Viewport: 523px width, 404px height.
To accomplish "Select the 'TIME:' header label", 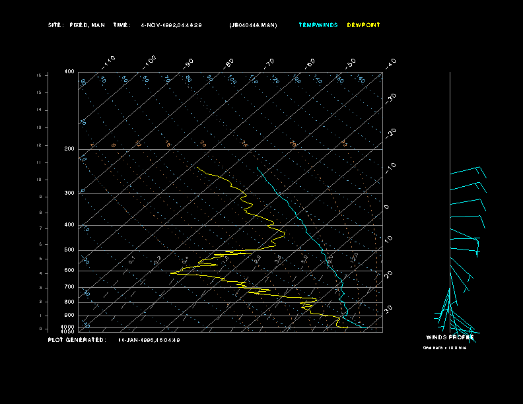I will [x=122, y=25].
